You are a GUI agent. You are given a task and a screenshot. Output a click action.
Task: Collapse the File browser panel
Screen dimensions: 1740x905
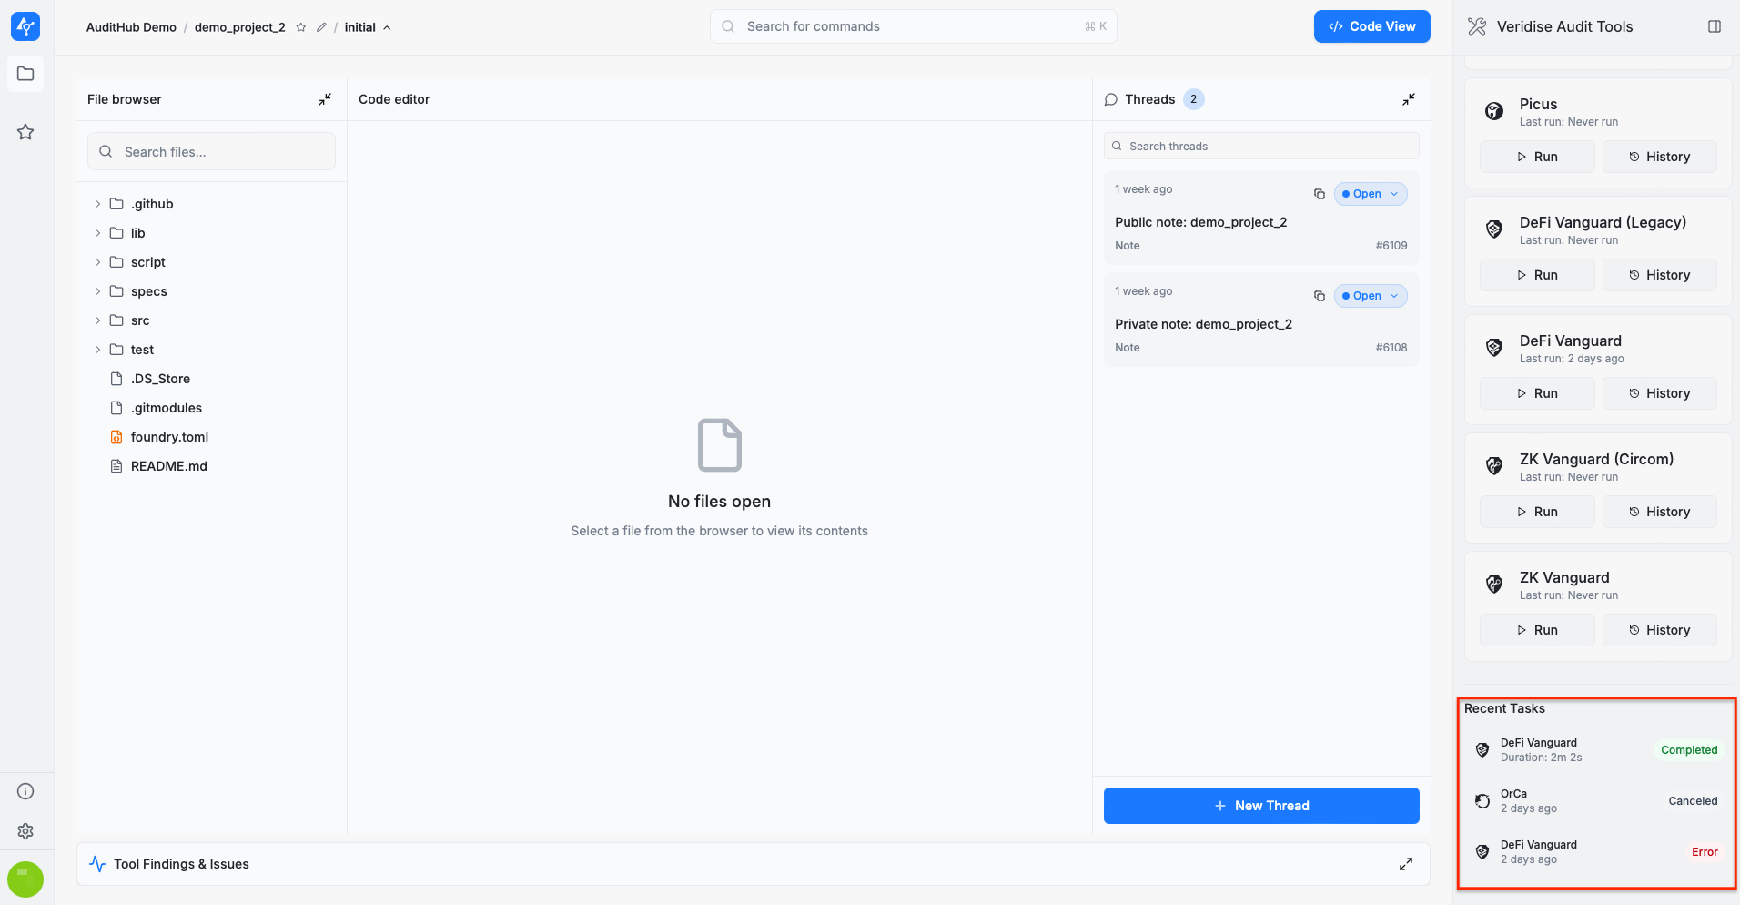pos(325,99)
